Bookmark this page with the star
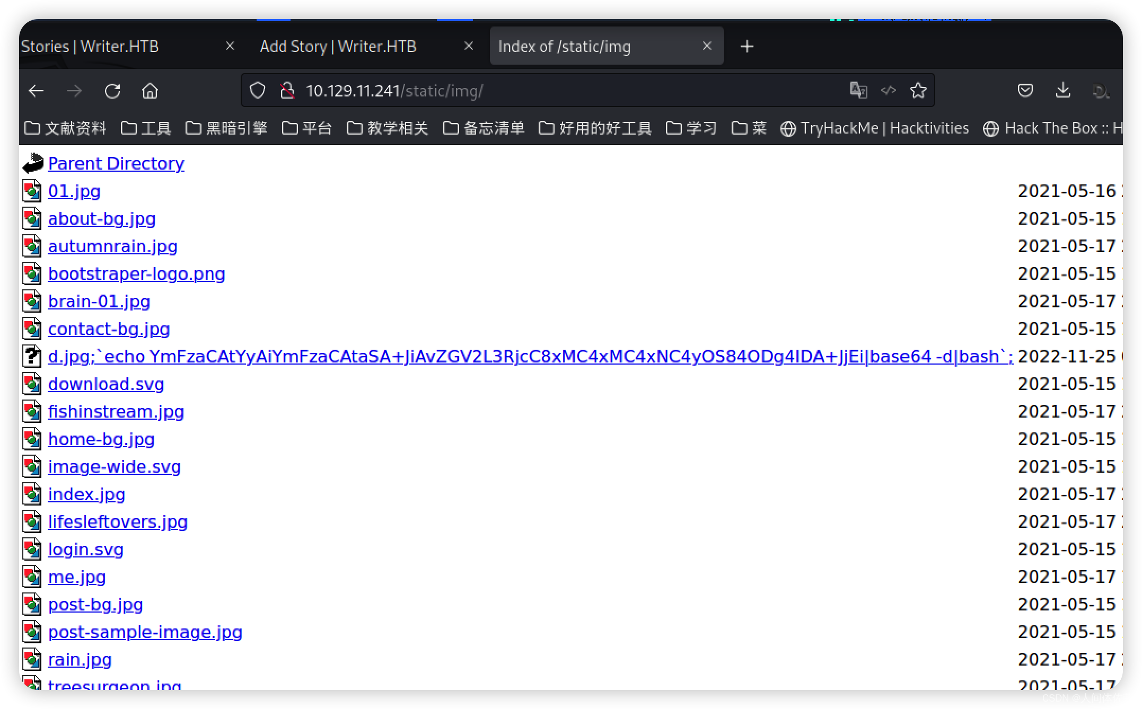The image size is (1142, 709). point(918,91)
